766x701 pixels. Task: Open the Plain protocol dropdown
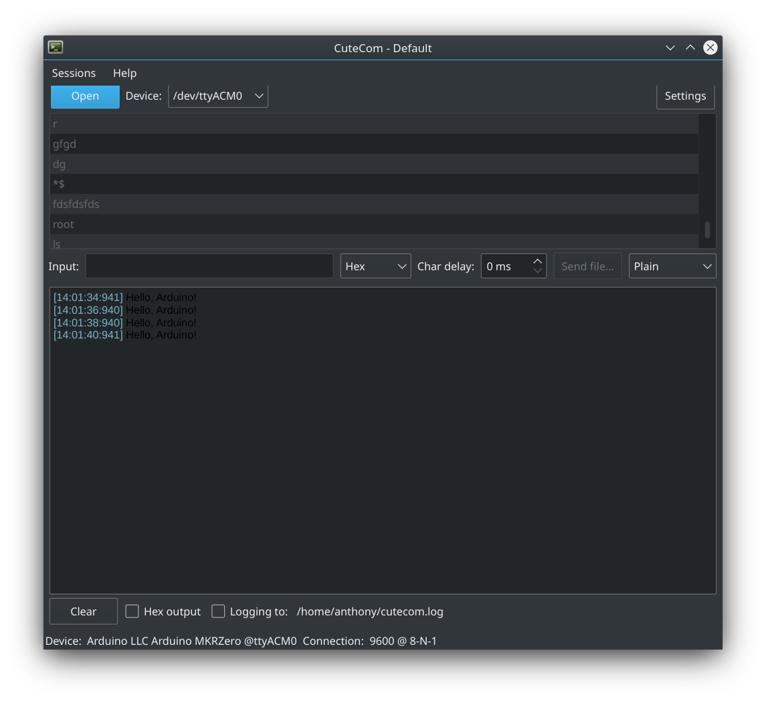672,266
